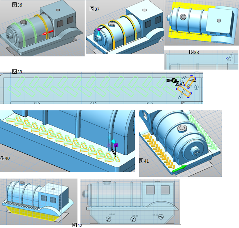Click the purple square handle in figure 40
This screenshot has height=228, width=239.
coord(116,145)
